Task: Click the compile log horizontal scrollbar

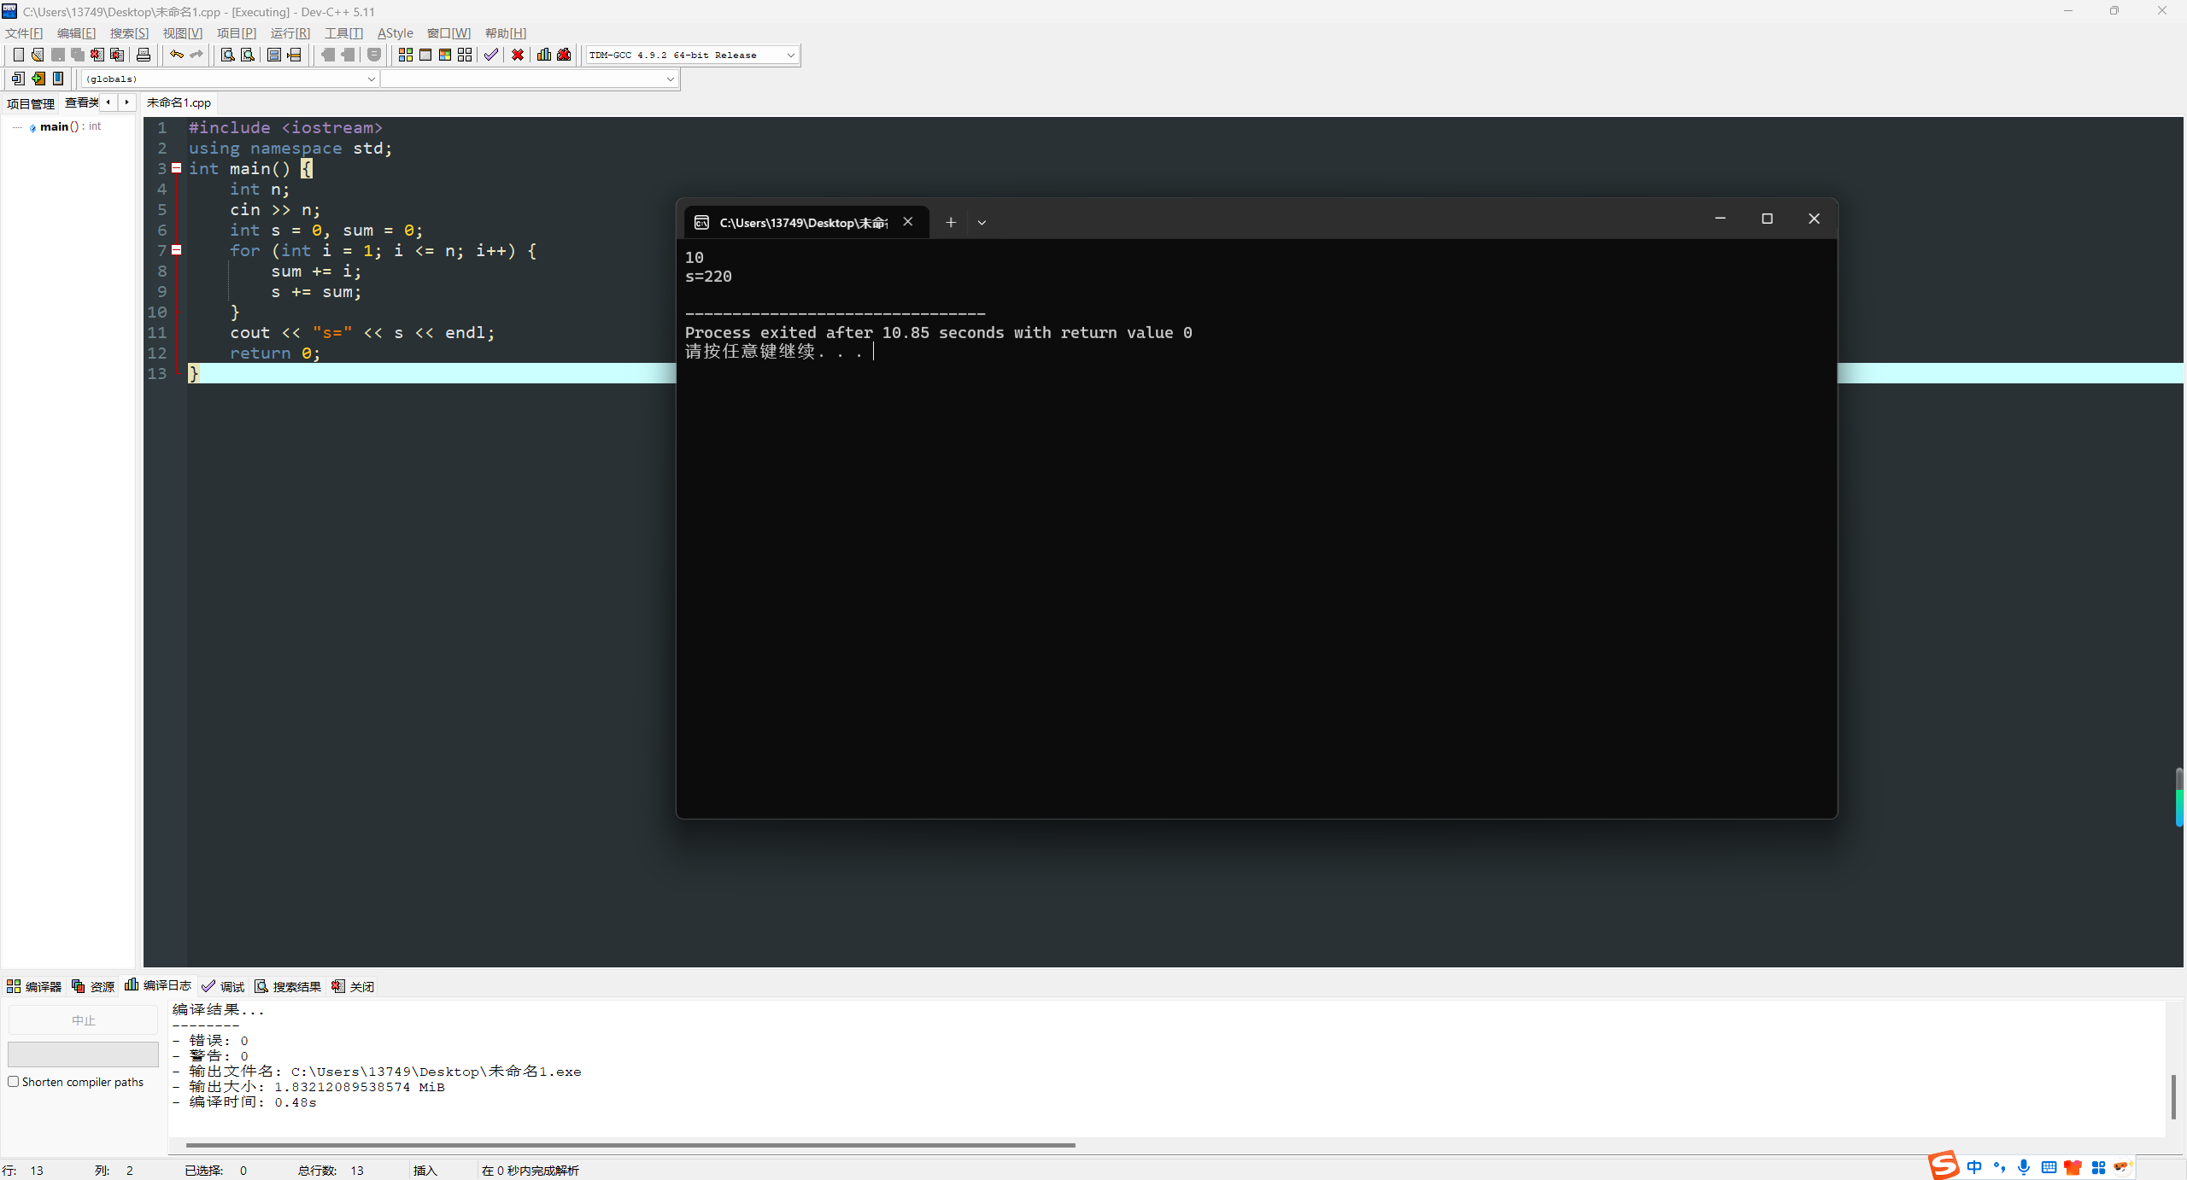Action: click(x=630, y=1145)
